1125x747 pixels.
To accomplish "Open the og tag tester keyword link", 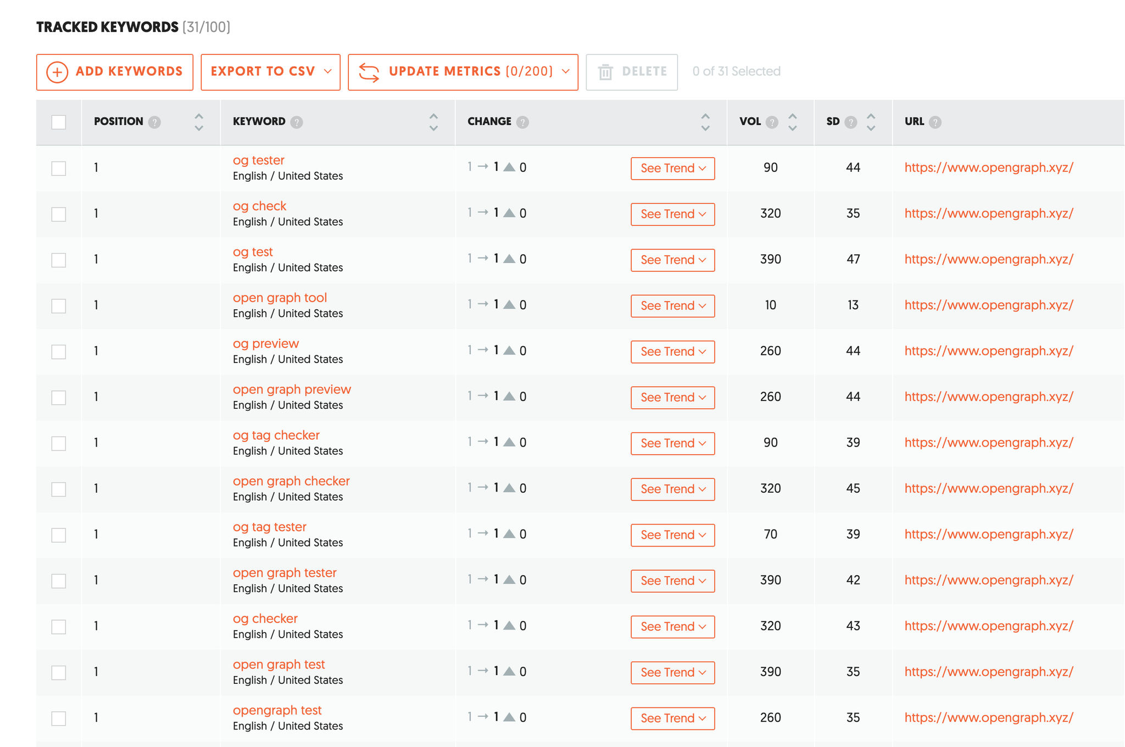I will [x=270, y=527].
